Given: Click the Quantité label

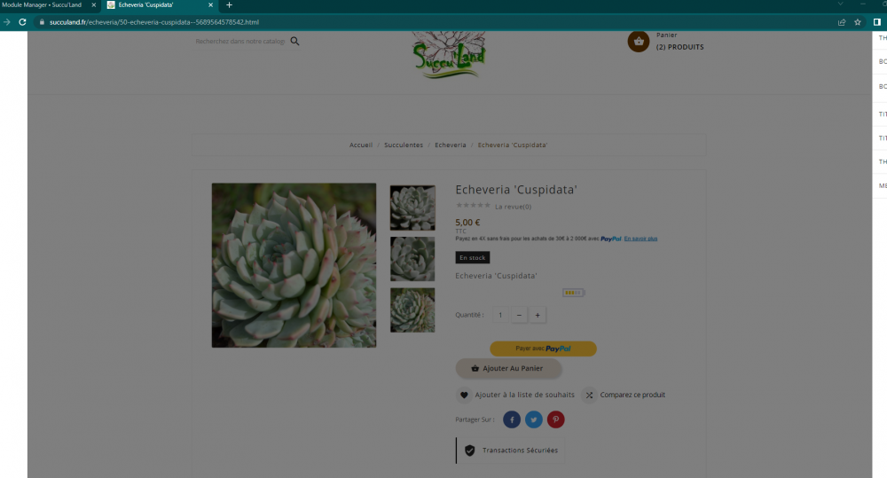Looking at the screenshot, I should [x=469, y=315].
